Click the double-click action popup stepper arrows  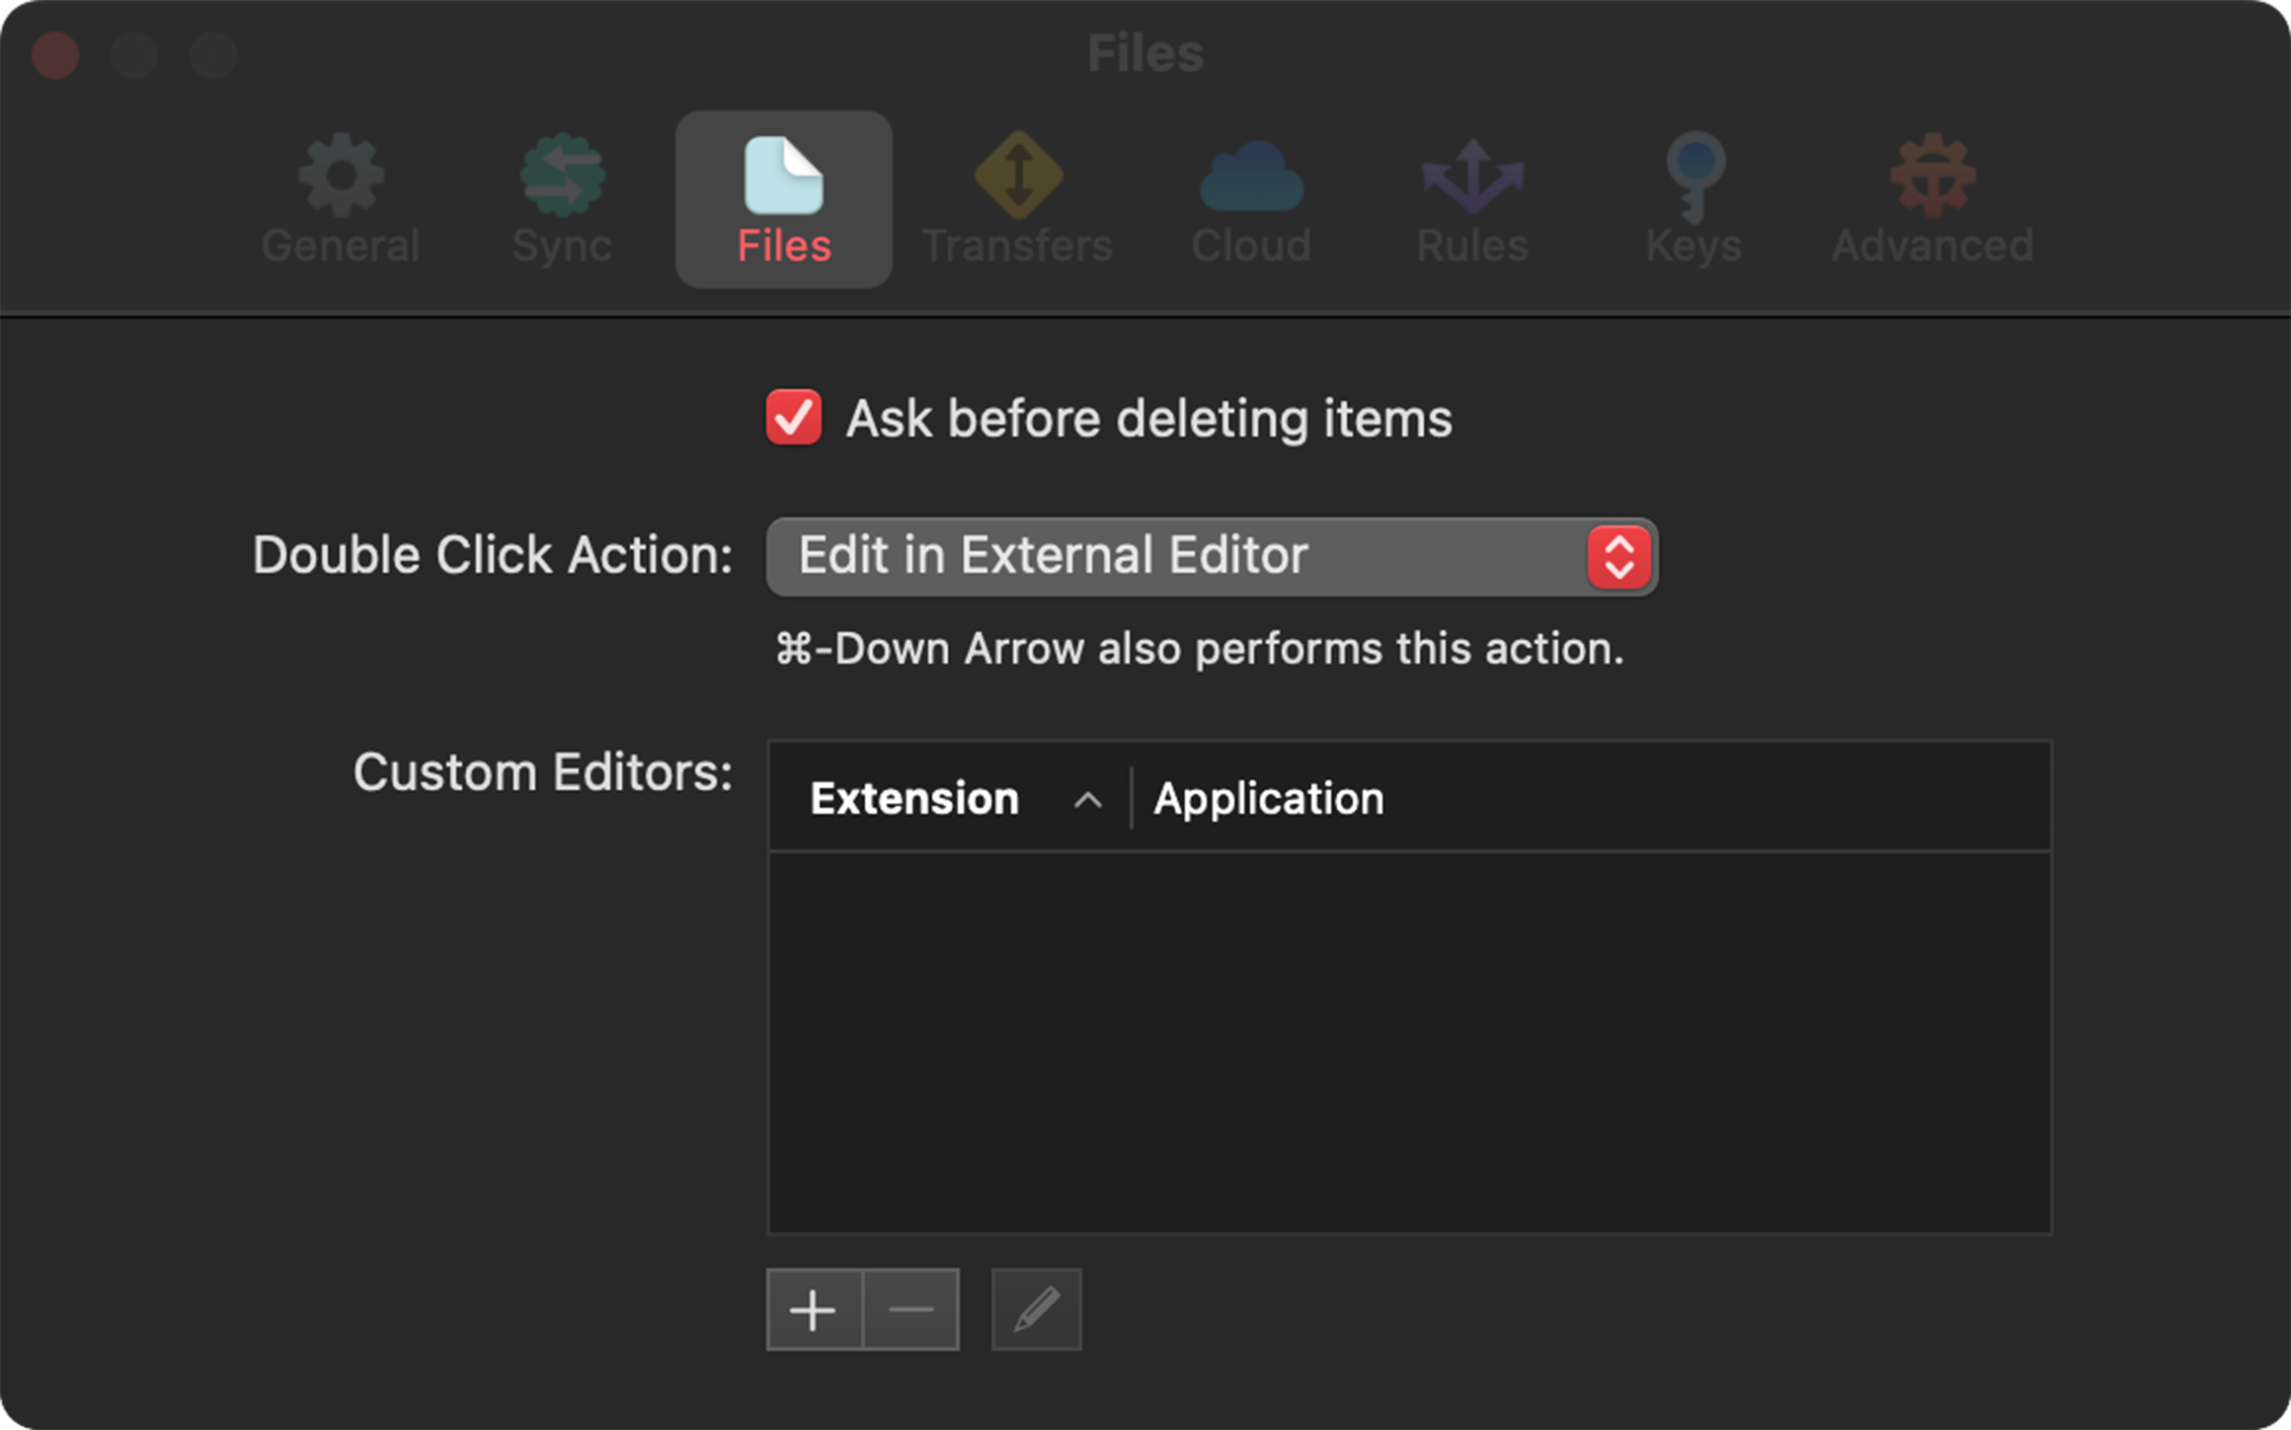[1617, 556]
